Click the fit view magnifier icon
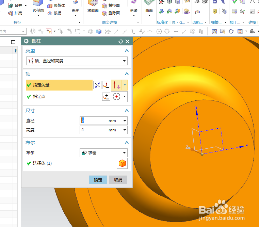Image resolution: width=259 pixels, height=227 pixels. pyautogui.click(x=214, y=31)
